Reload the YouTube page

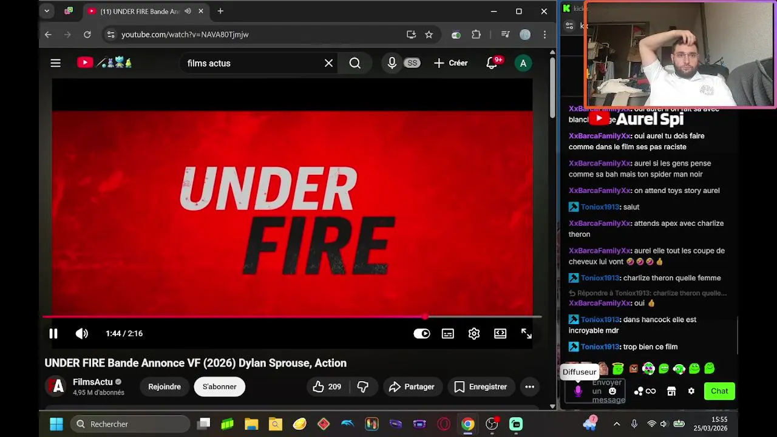click(87, 35)
